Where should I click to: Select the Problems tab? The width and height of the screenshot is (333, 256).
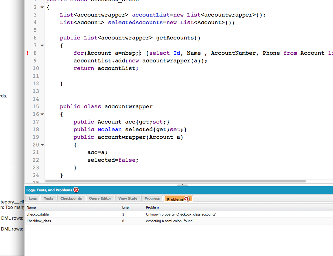click(x=178, y=199)
